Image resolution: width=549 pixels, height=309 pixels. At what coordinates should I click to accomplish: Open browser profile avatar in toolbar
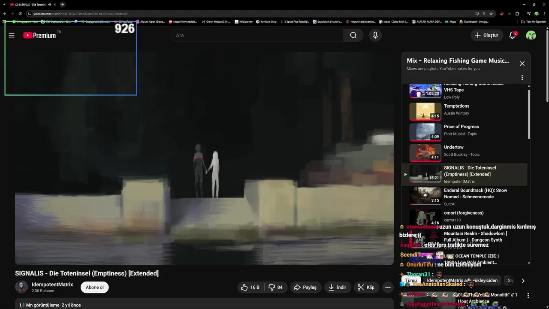click(537, 14)
